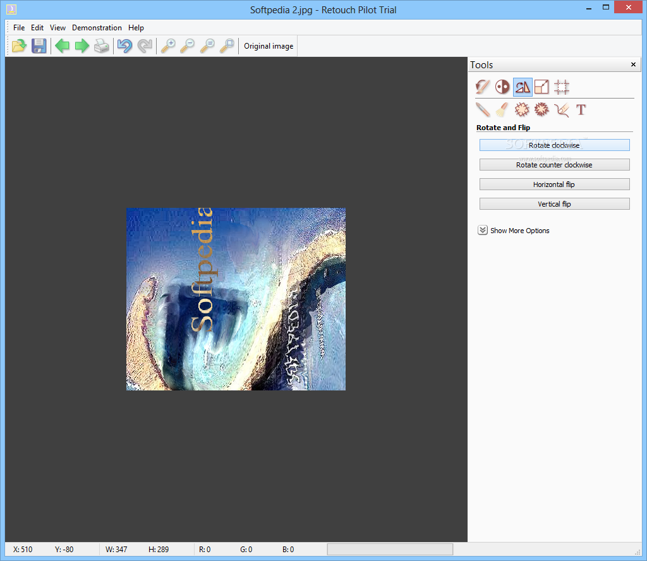647x561 pixels.
Task: Open the Help menu
Action: [x=136, y=28]
